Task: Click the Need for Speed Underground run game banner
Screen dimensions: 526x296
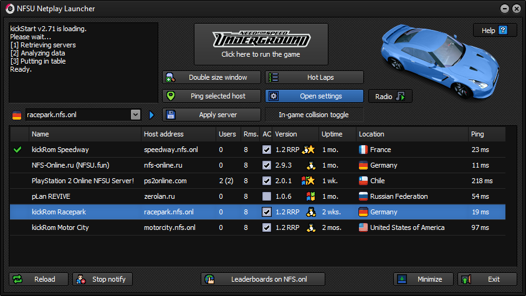Action: (261, 44)
